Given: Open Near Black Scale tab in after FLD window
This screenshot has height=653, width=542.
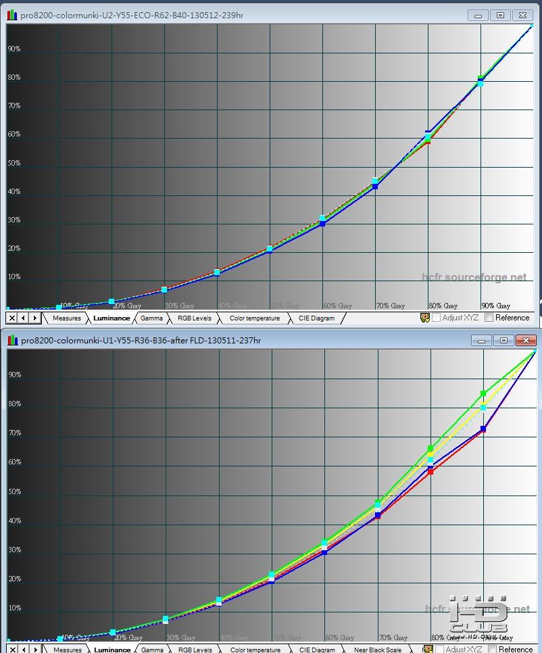Looking at the screenshot, I should click(378, 649).
